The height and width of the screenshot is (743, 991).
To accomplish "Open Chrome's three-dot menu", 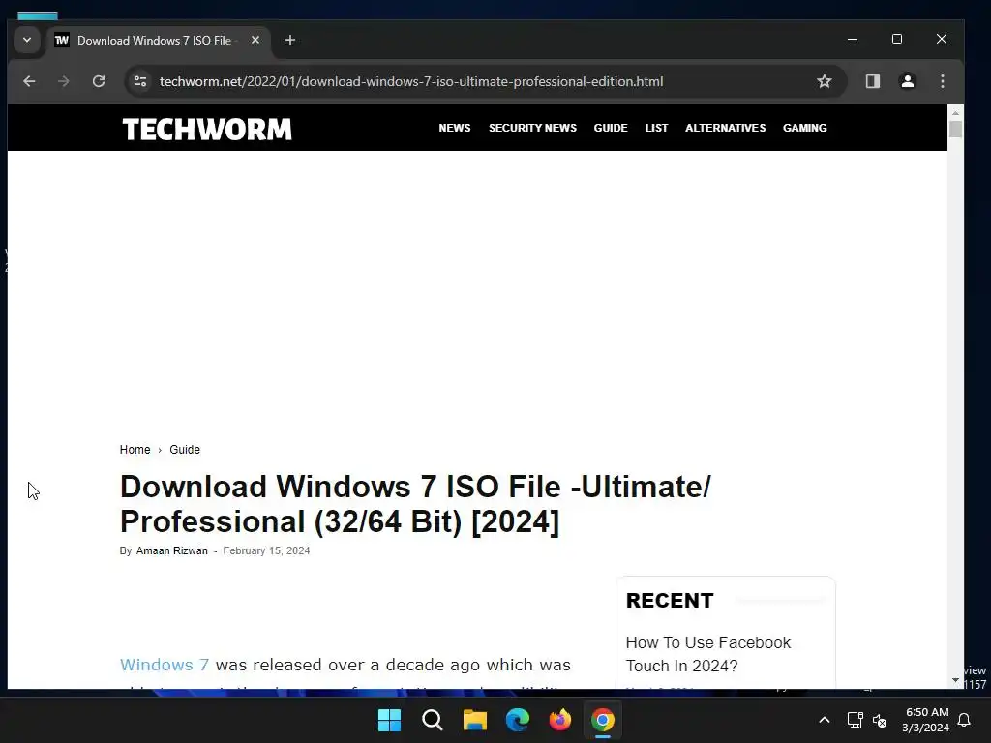I will coord(943,81).
